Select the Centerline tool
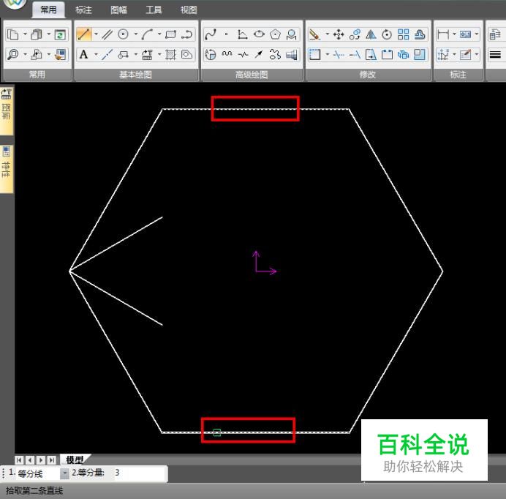Image resolution: width=506 pixels, height=499 pixels. click(x=107, y=55)
